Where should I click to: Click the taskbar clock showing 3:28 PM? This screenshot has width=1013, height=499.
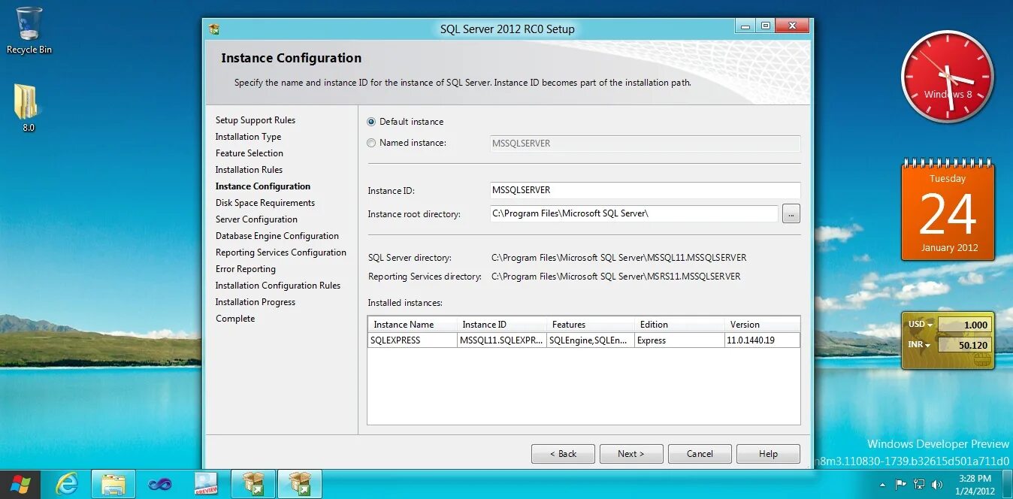(975, 485)
